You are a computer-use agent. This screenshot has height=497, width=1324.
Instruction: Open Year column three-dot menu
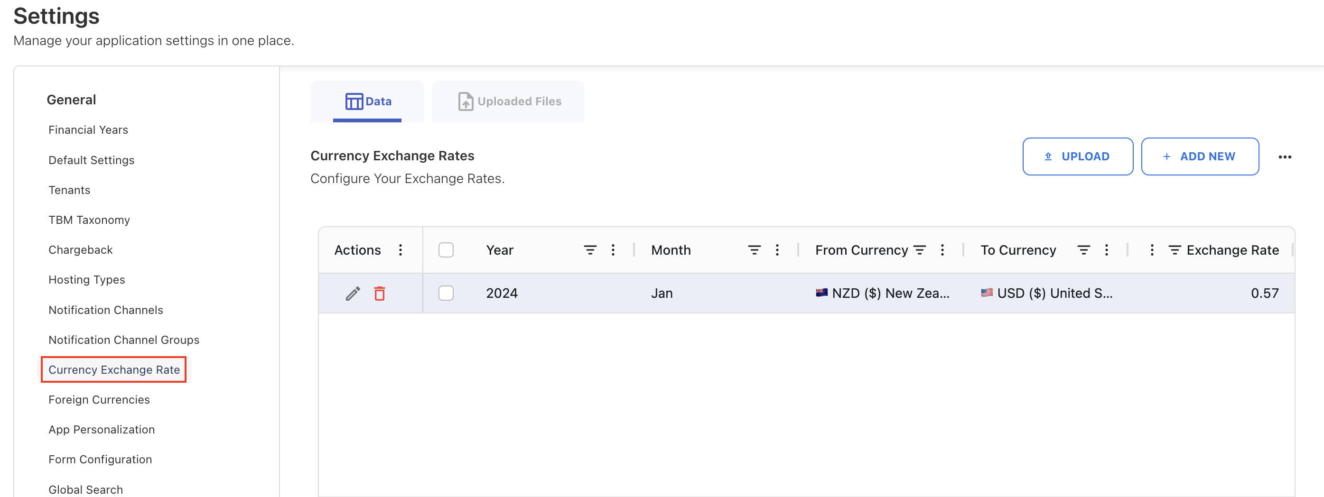click(x=613, y=250)
